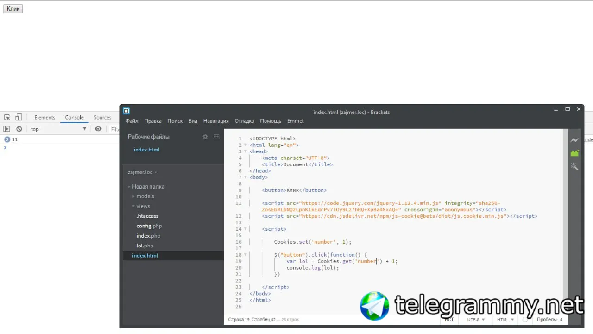This screenshot has height=334, width=593.
Task: Click the repeat count badge beside 11
Action: click(x=7, y=139)
